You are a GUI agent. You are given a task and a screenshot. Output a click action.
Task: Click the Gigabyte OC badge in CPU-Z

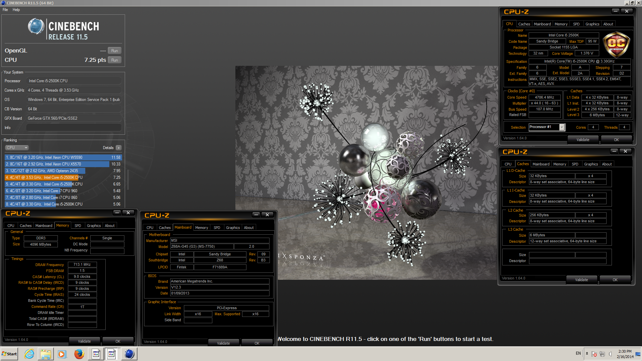(616, 44)
